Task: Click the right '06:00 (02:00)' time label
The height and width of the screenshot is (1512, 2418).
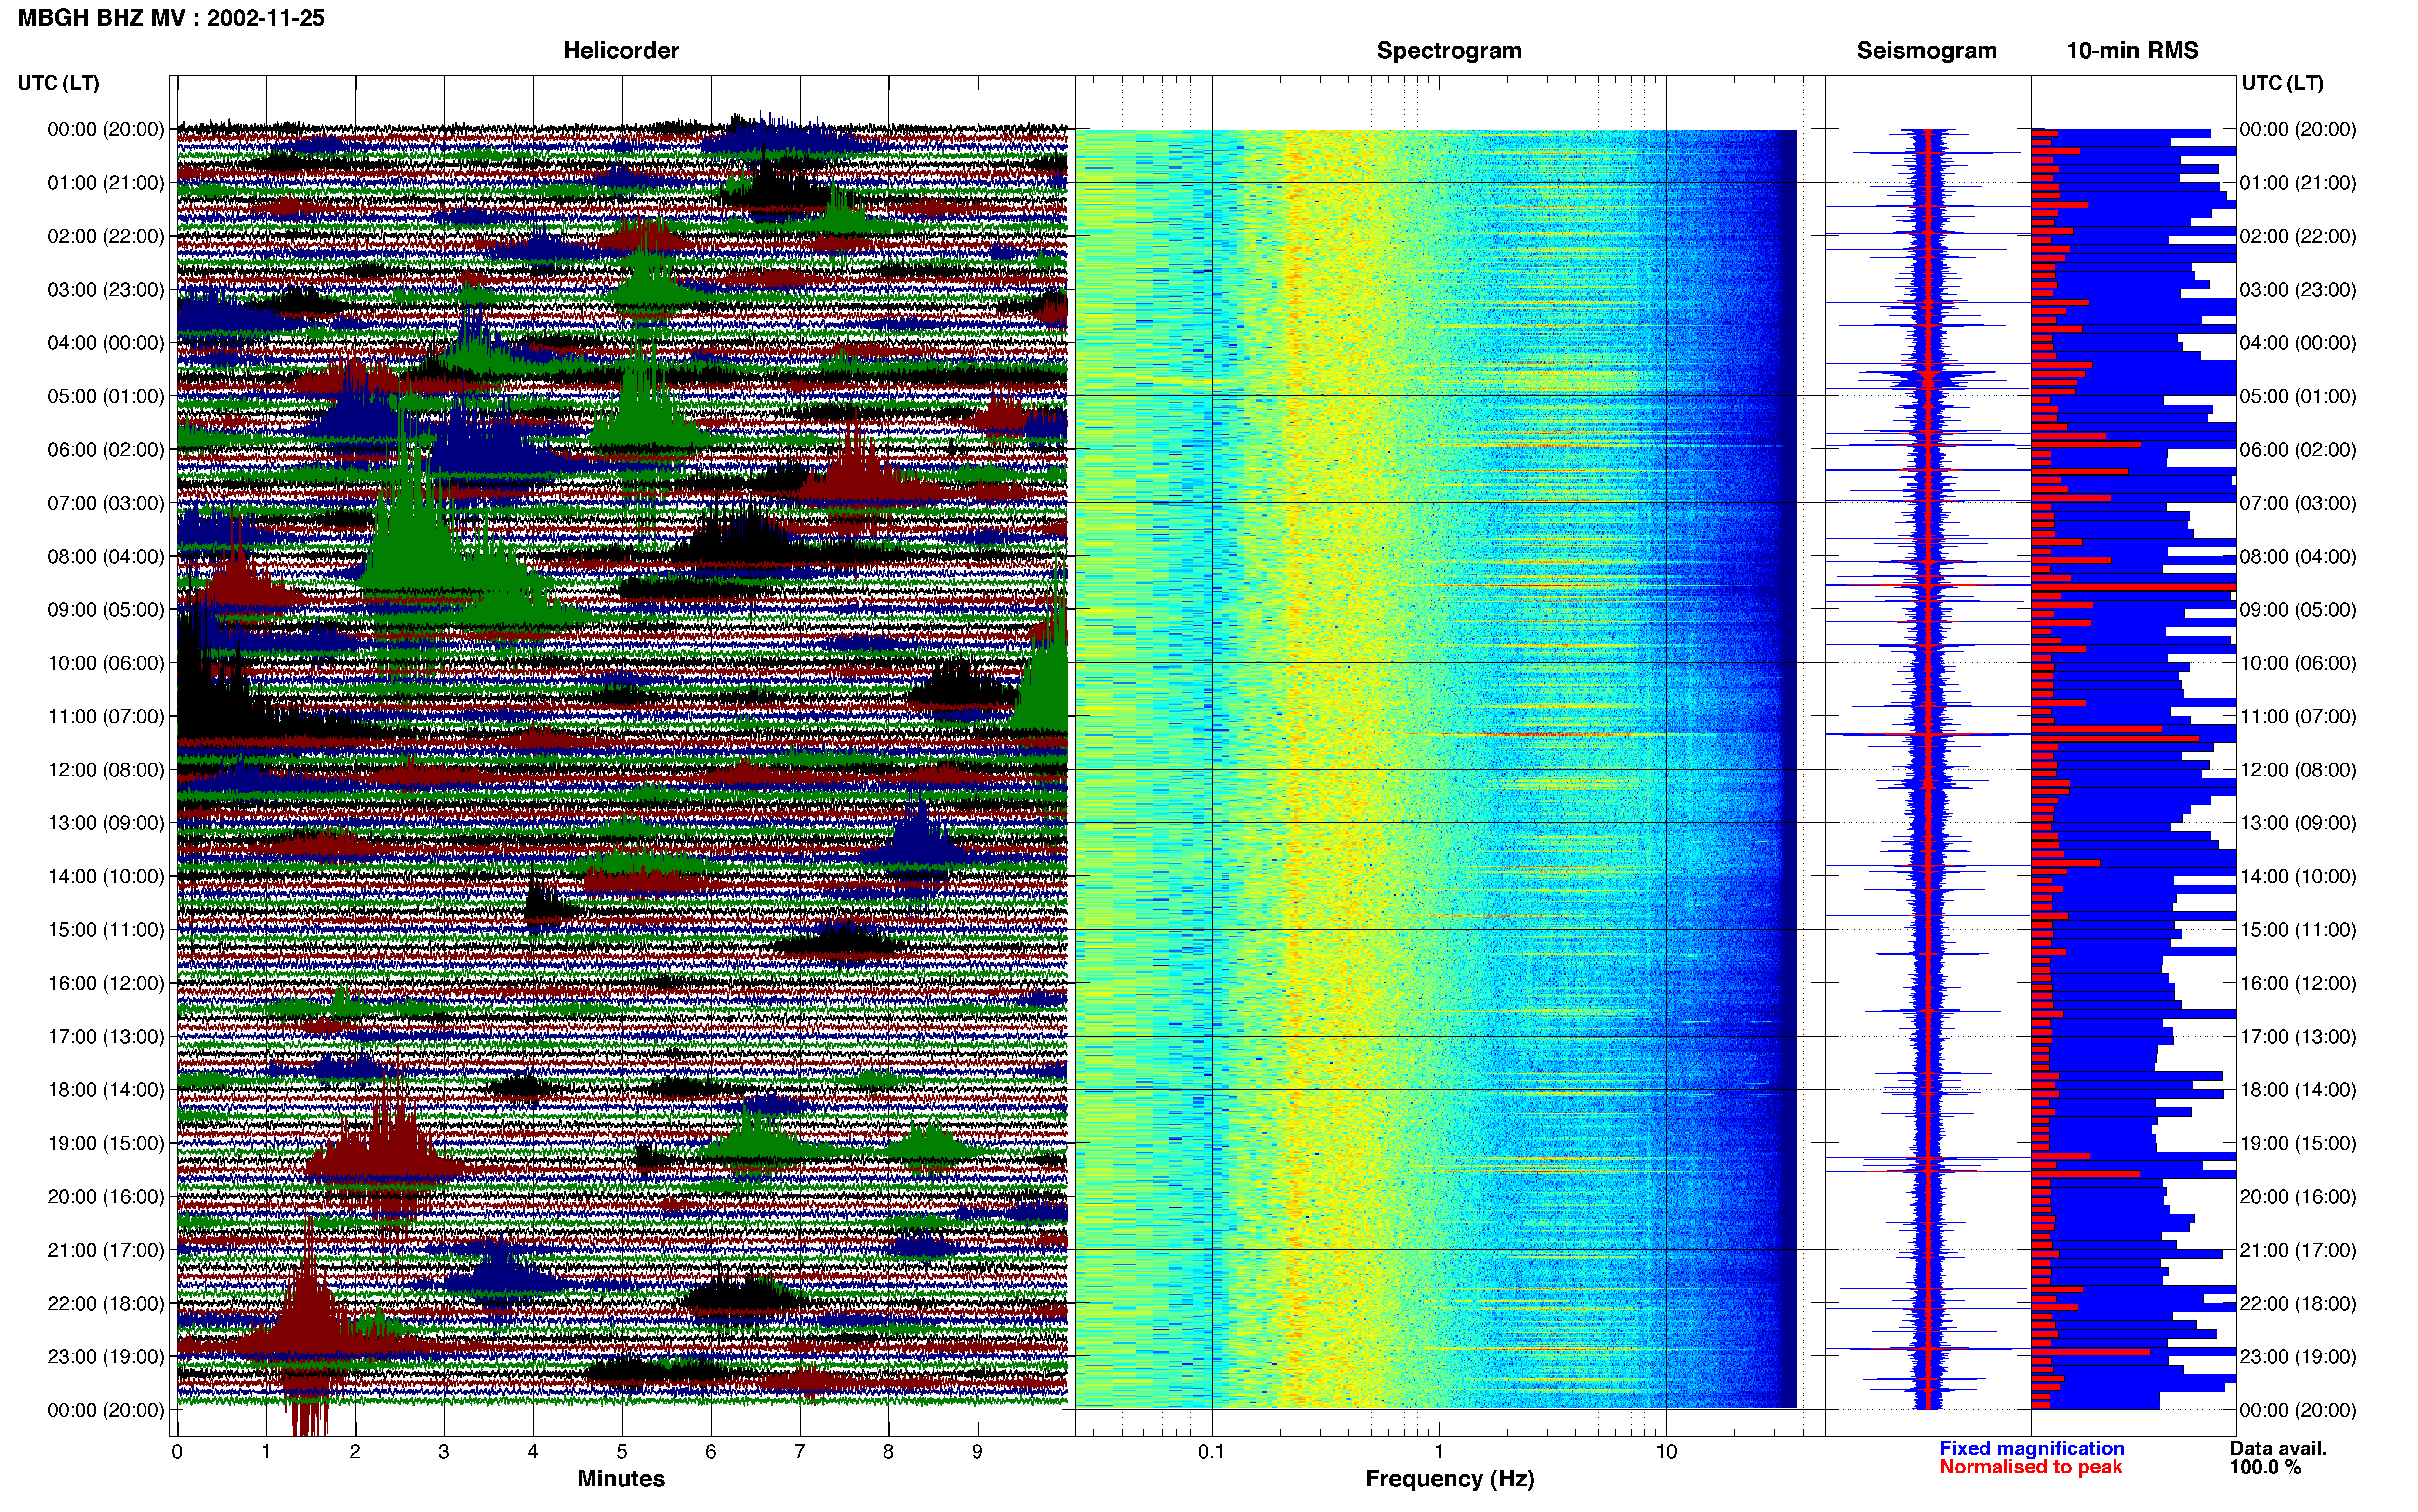Action: pos(2298,450)
